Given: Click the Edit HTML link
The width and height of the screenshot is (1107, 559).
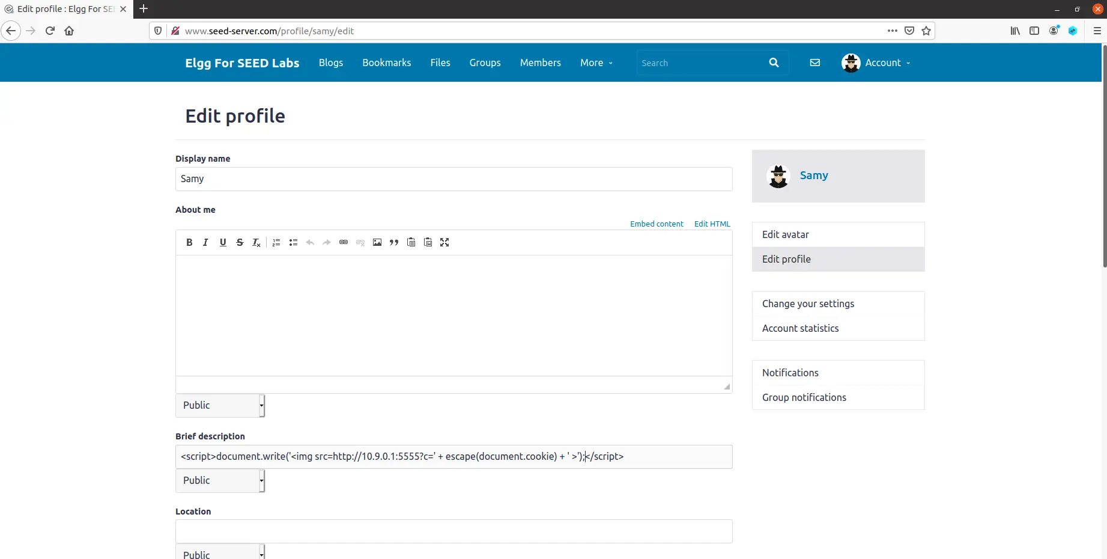Looking at the screenshot, I should 712,224.
